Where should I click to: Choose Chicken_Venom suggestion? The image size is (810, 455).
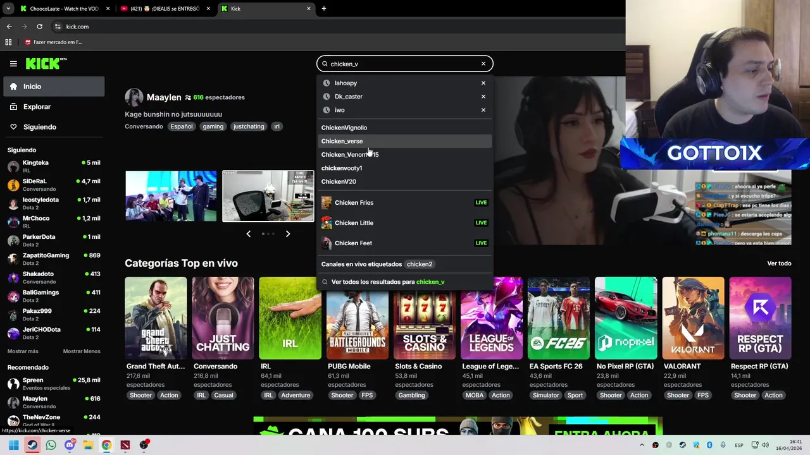coord(405,155)
